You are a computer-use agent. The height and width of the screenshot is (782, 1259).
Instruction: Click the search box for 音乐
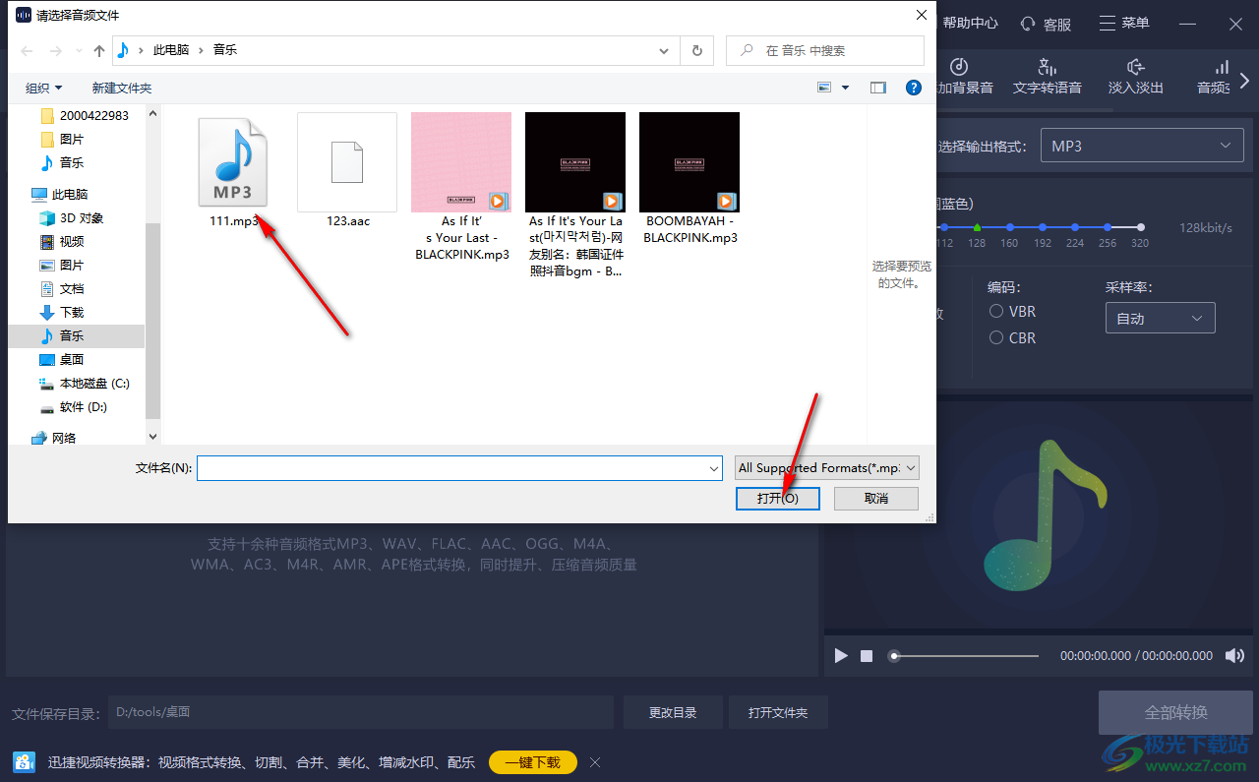coord(825,50)
